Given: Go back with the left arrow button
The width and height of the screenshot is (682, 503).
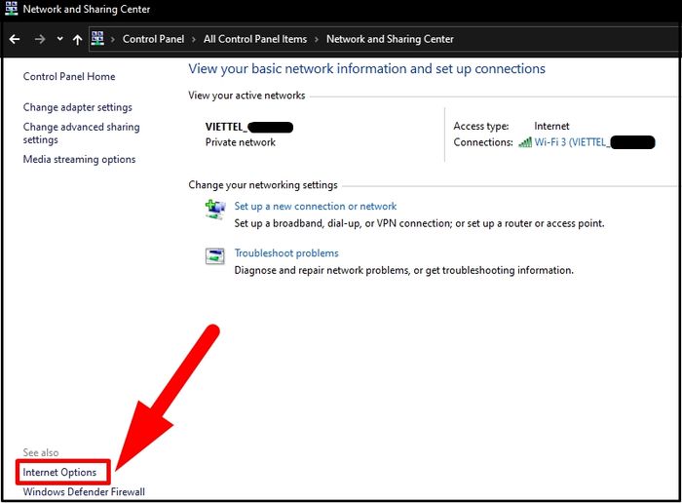Looking at the screenshot, I should click(x=15, y=40).
